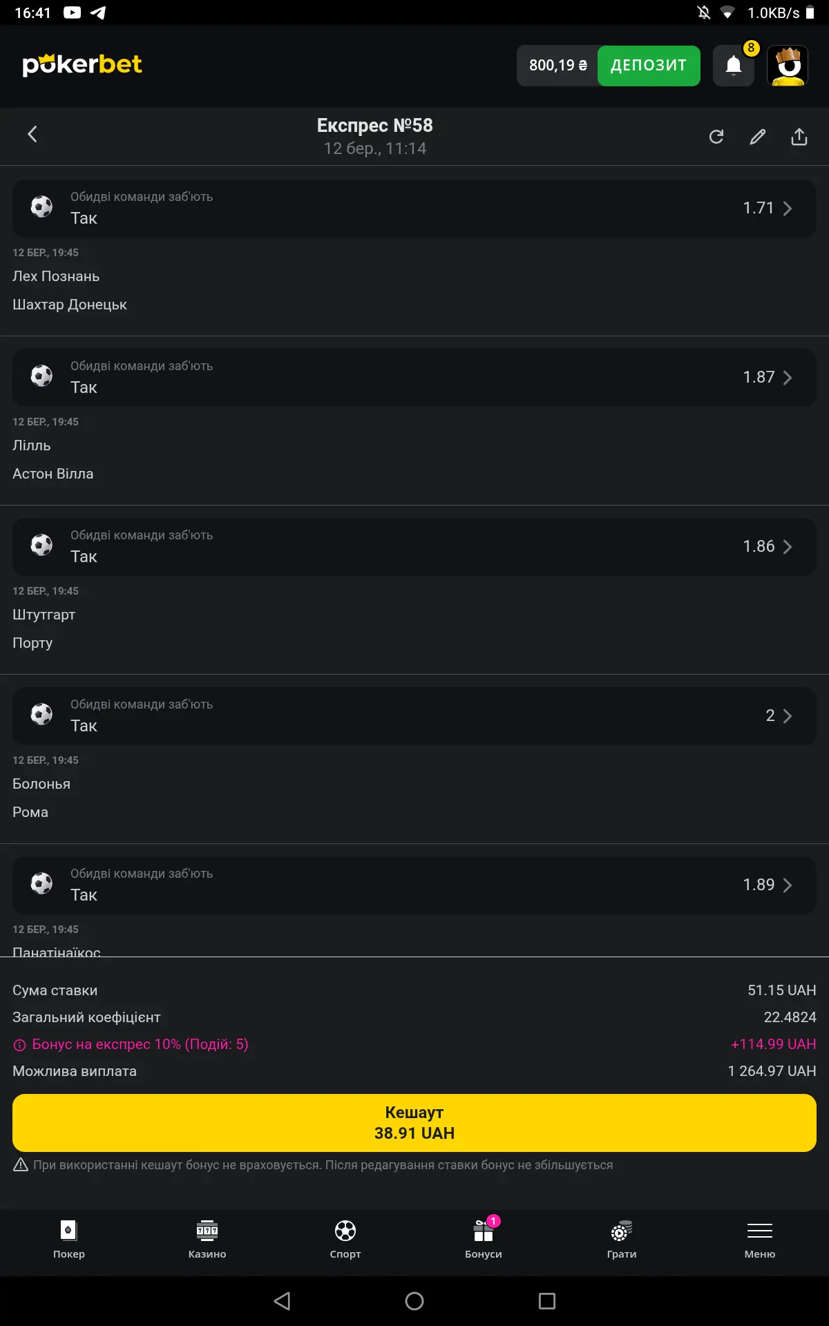Open user profile avatar
829x1326 pixels.
(788, 66)
